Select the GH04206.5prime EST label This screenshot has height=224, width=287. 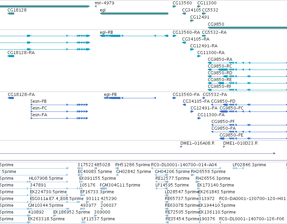click(172, 172)
